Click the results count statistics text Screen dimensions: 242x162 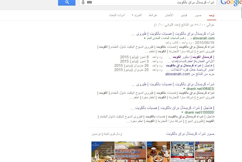coord(184,25)
